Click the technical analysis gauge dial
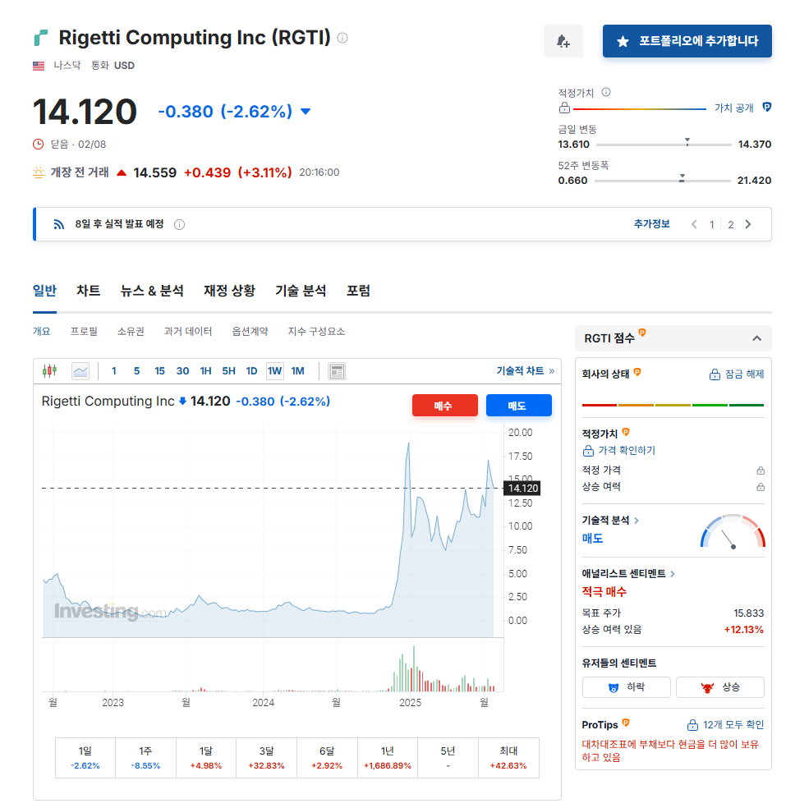The image size is (795, 808). point(733,530)
